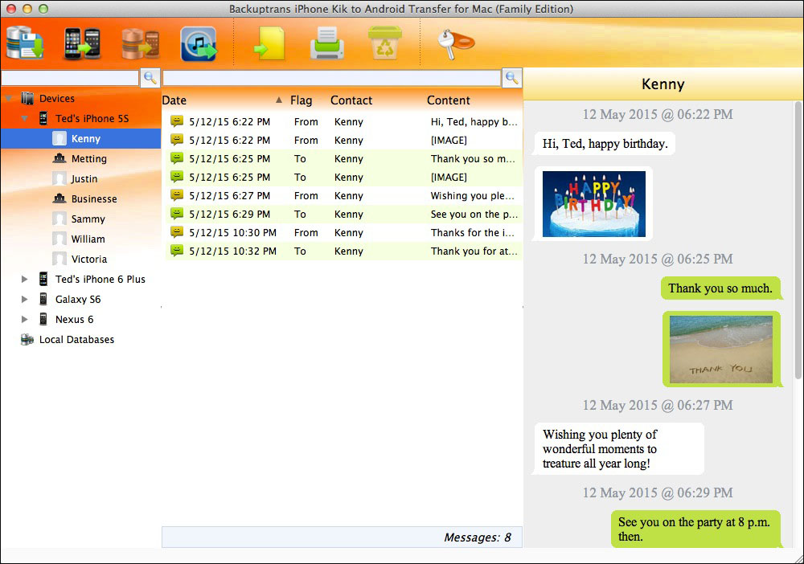Expand the Galaxy S6 node
Viewport: 804px width, 564px height.
(x=24, y=299)
